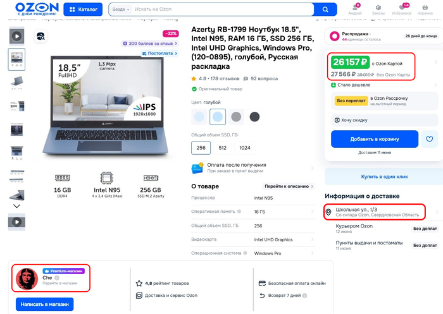Click the delivery location pin icon
This screenshot has width=443, height=314.
click(328, 212)
